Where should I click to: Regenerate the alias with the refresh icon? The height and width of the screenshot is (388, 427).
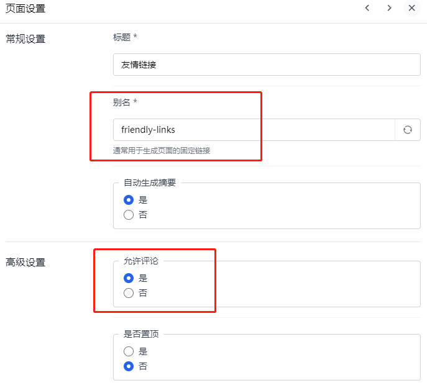click(408, 130)
